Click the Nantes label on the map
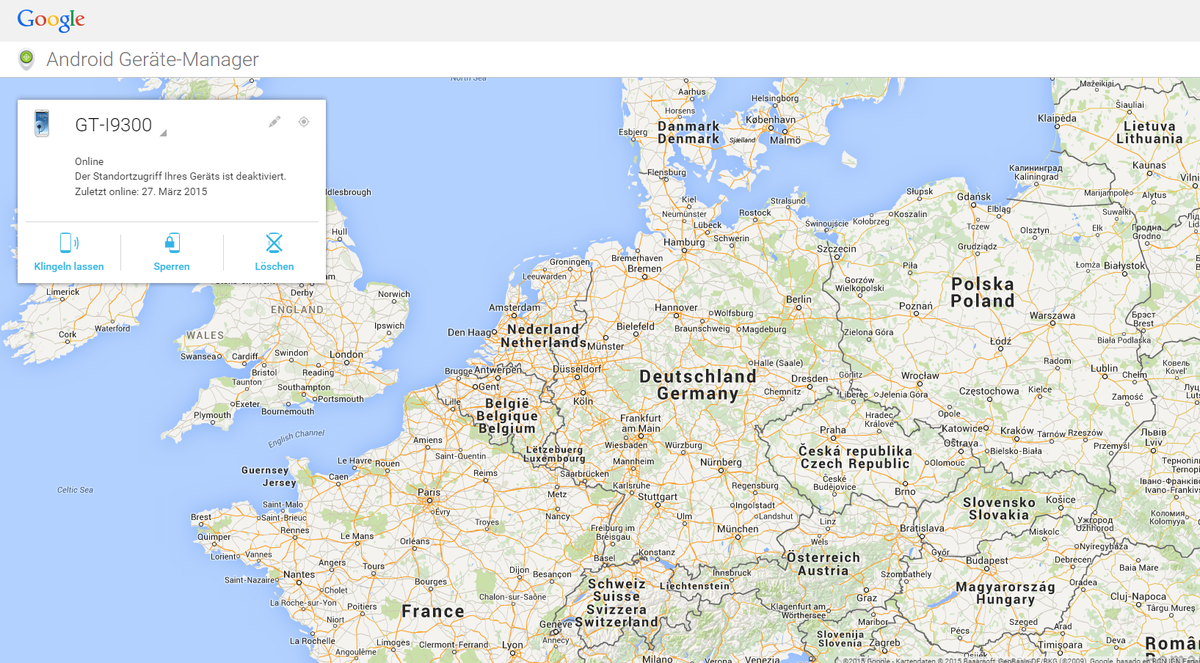1200x663 pixels. pos(299,574)
